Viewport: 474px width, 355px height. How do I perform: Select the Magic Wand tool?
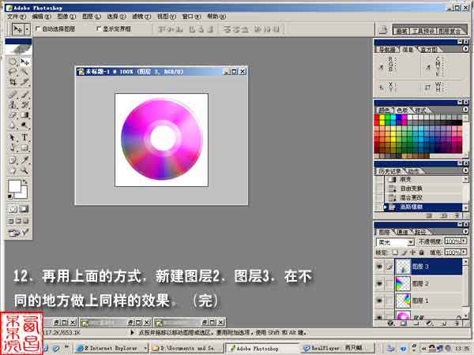[x=24, y=72]
